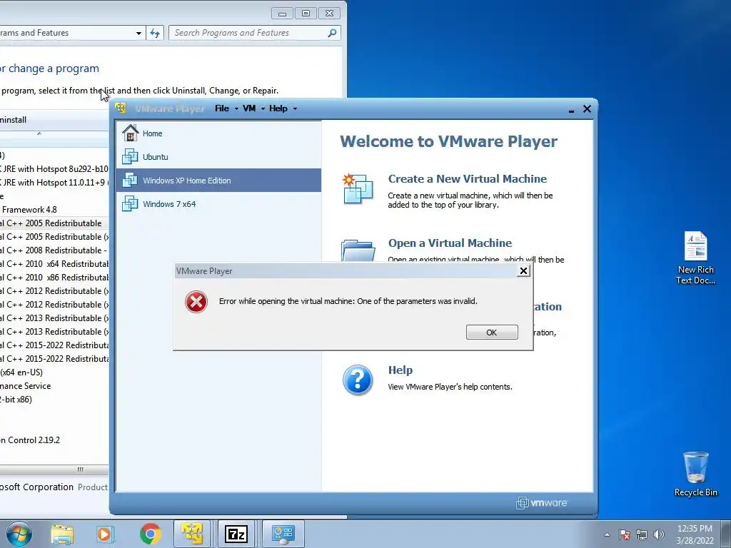Image resolution: width=731 pixels, height=548 pixels.
Task: Select the Ubuntu virtual machine icon
Action: click(130, 156)
